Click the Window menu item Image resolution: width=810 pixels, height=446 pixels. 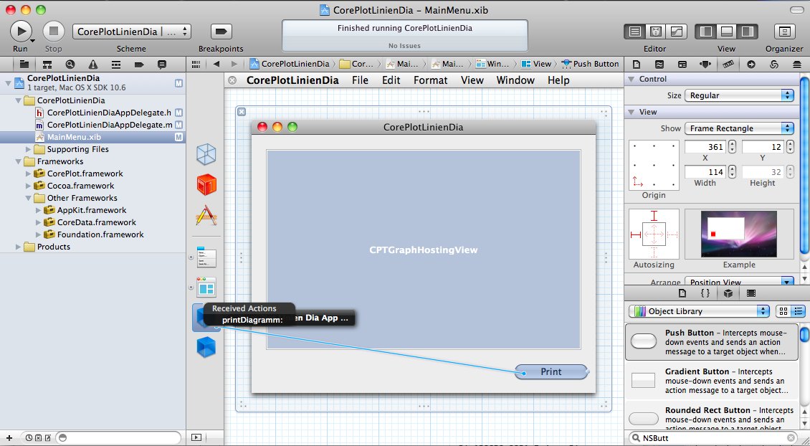pos(515,80)
